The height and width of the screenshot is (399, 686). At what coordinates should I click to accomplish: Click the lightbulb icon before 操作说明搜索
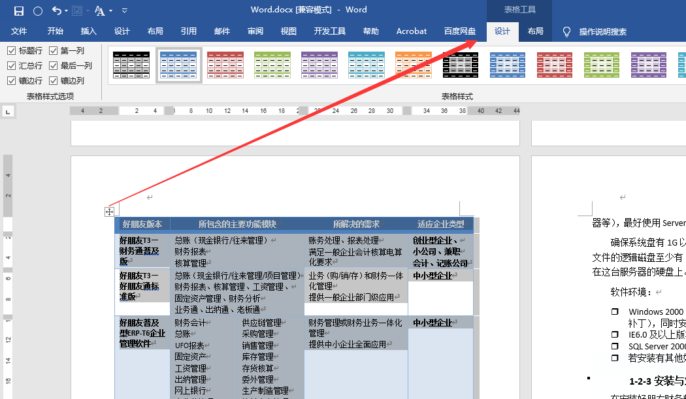(x=566, y=31)
